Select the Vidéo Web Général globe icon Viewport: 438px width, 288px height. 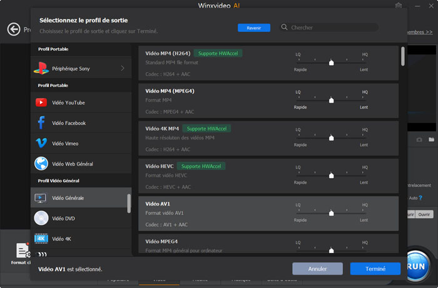coord(41,164)
